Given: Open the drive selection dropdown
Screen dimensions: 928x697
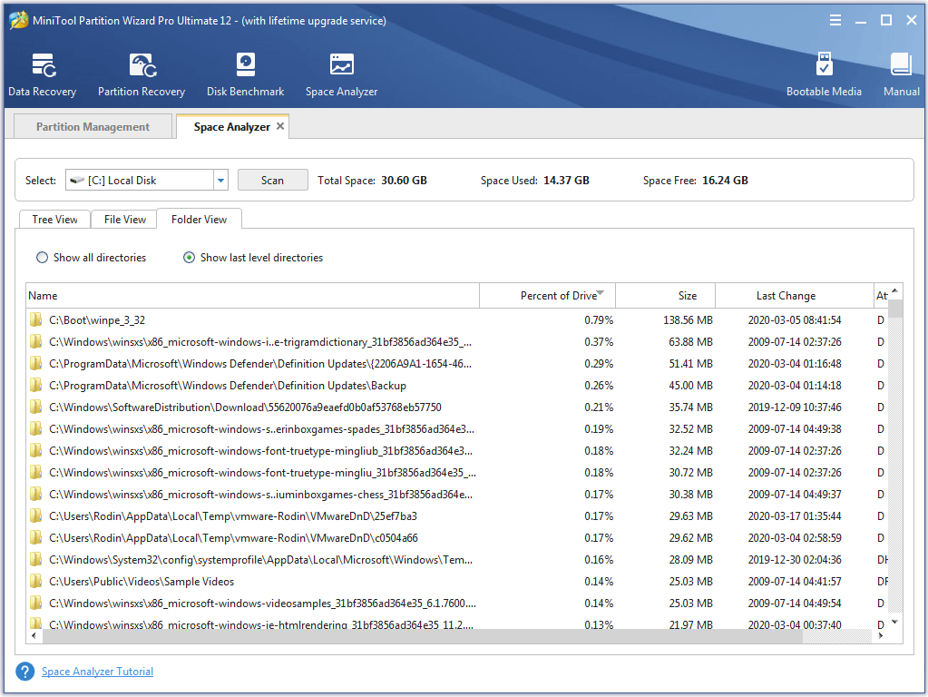Looking at the screenshot, I should (220, 180).
